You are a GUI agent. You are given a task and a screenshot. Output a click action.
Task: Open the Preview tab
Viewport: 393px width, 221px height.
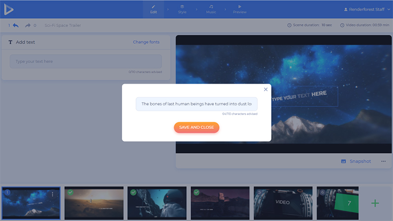click(240, 9)
